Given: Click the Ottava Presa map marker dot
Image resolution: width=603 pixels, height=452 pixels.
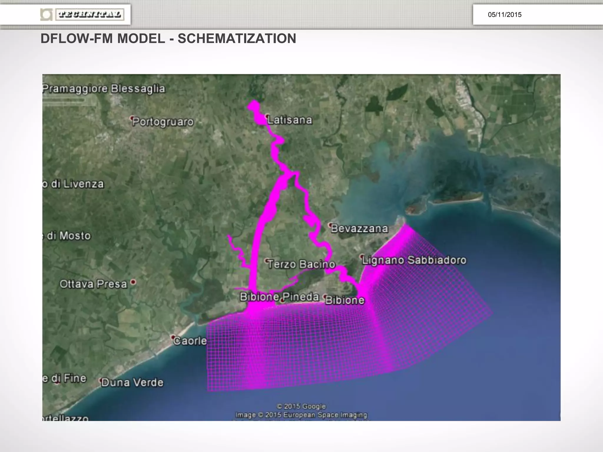Looking at the screenshot, I should pos(133,282).
